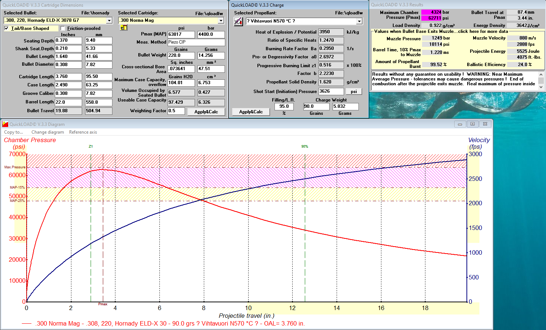Click the Cartridge Length inches field
Screen dimensions: 546x330
click(x=68, y=77)
